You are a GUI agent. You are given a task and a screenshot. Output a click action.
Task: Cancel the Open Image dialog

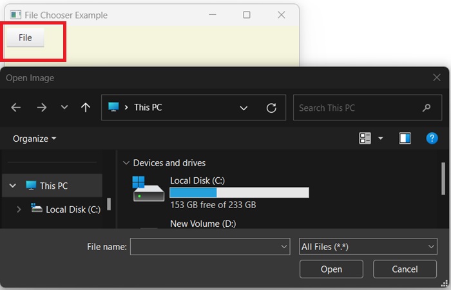coord(405,269)
